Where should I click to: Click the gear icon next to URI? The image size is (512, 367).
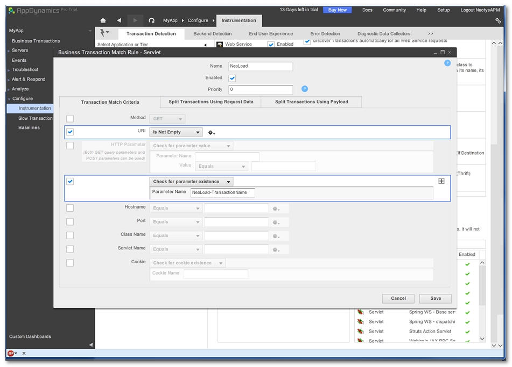[x=212, y=133]
